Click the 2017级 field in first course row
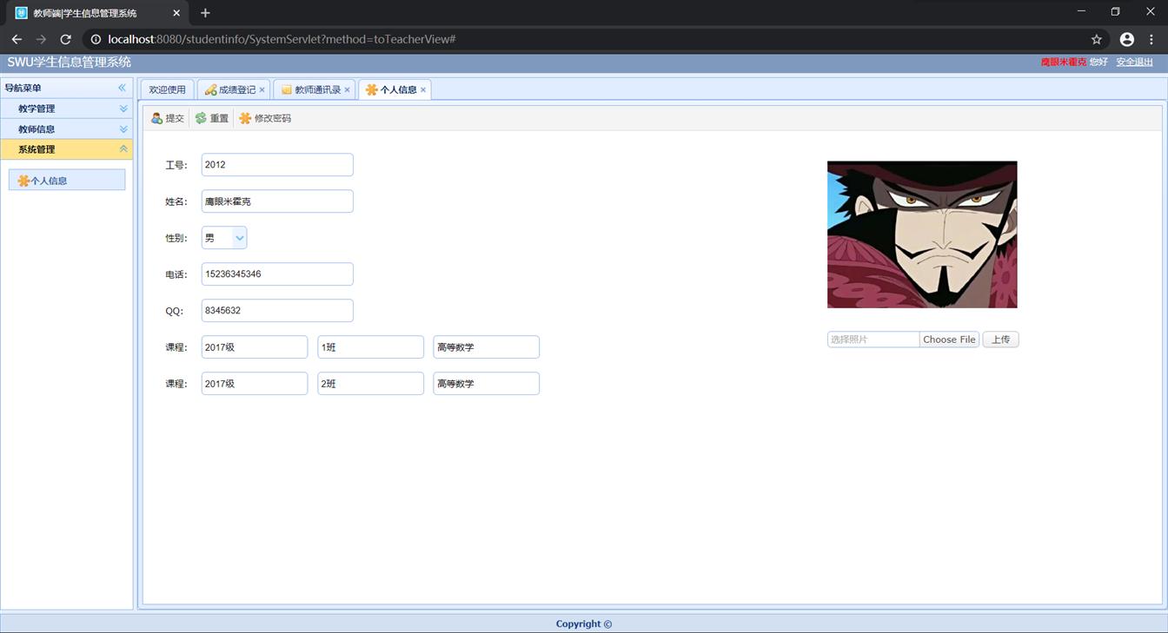Image resolution: width=1168 pixels, height=633 pixels. (255, 347)
